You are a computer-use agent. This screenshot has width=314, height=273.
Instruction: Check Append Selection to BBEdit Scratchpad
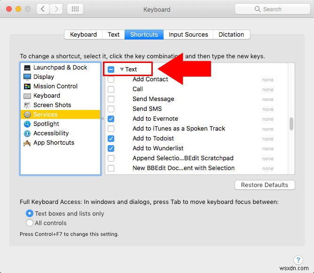pos(111,158)
